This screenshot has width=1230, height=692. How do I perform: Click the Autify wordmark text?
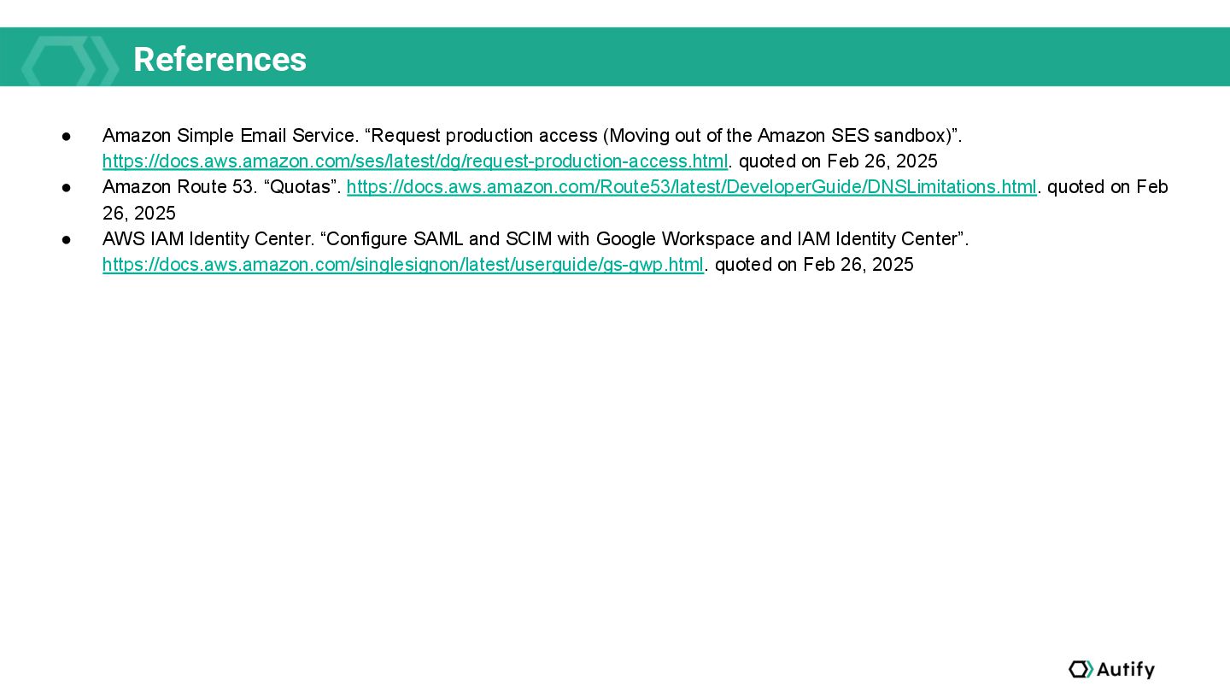1126,669
